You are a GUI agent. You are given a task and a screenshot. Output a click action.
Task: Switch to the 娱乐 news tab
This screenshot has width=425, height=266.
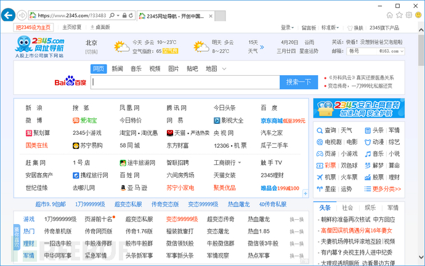[370, 208]
